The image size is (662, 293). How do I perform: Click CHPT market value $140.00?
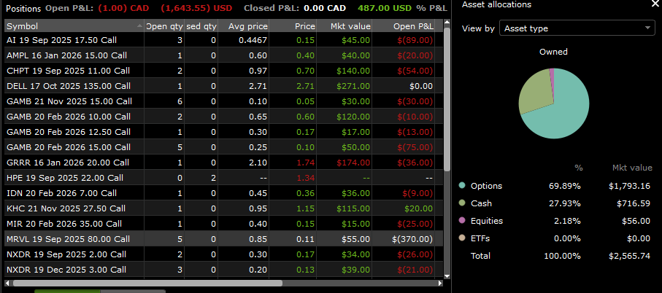[353, 71]
